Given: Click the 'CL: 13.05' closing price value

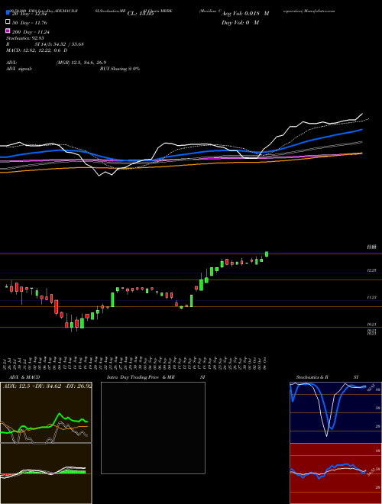Looking at the screenshot, I should [141, 14].
